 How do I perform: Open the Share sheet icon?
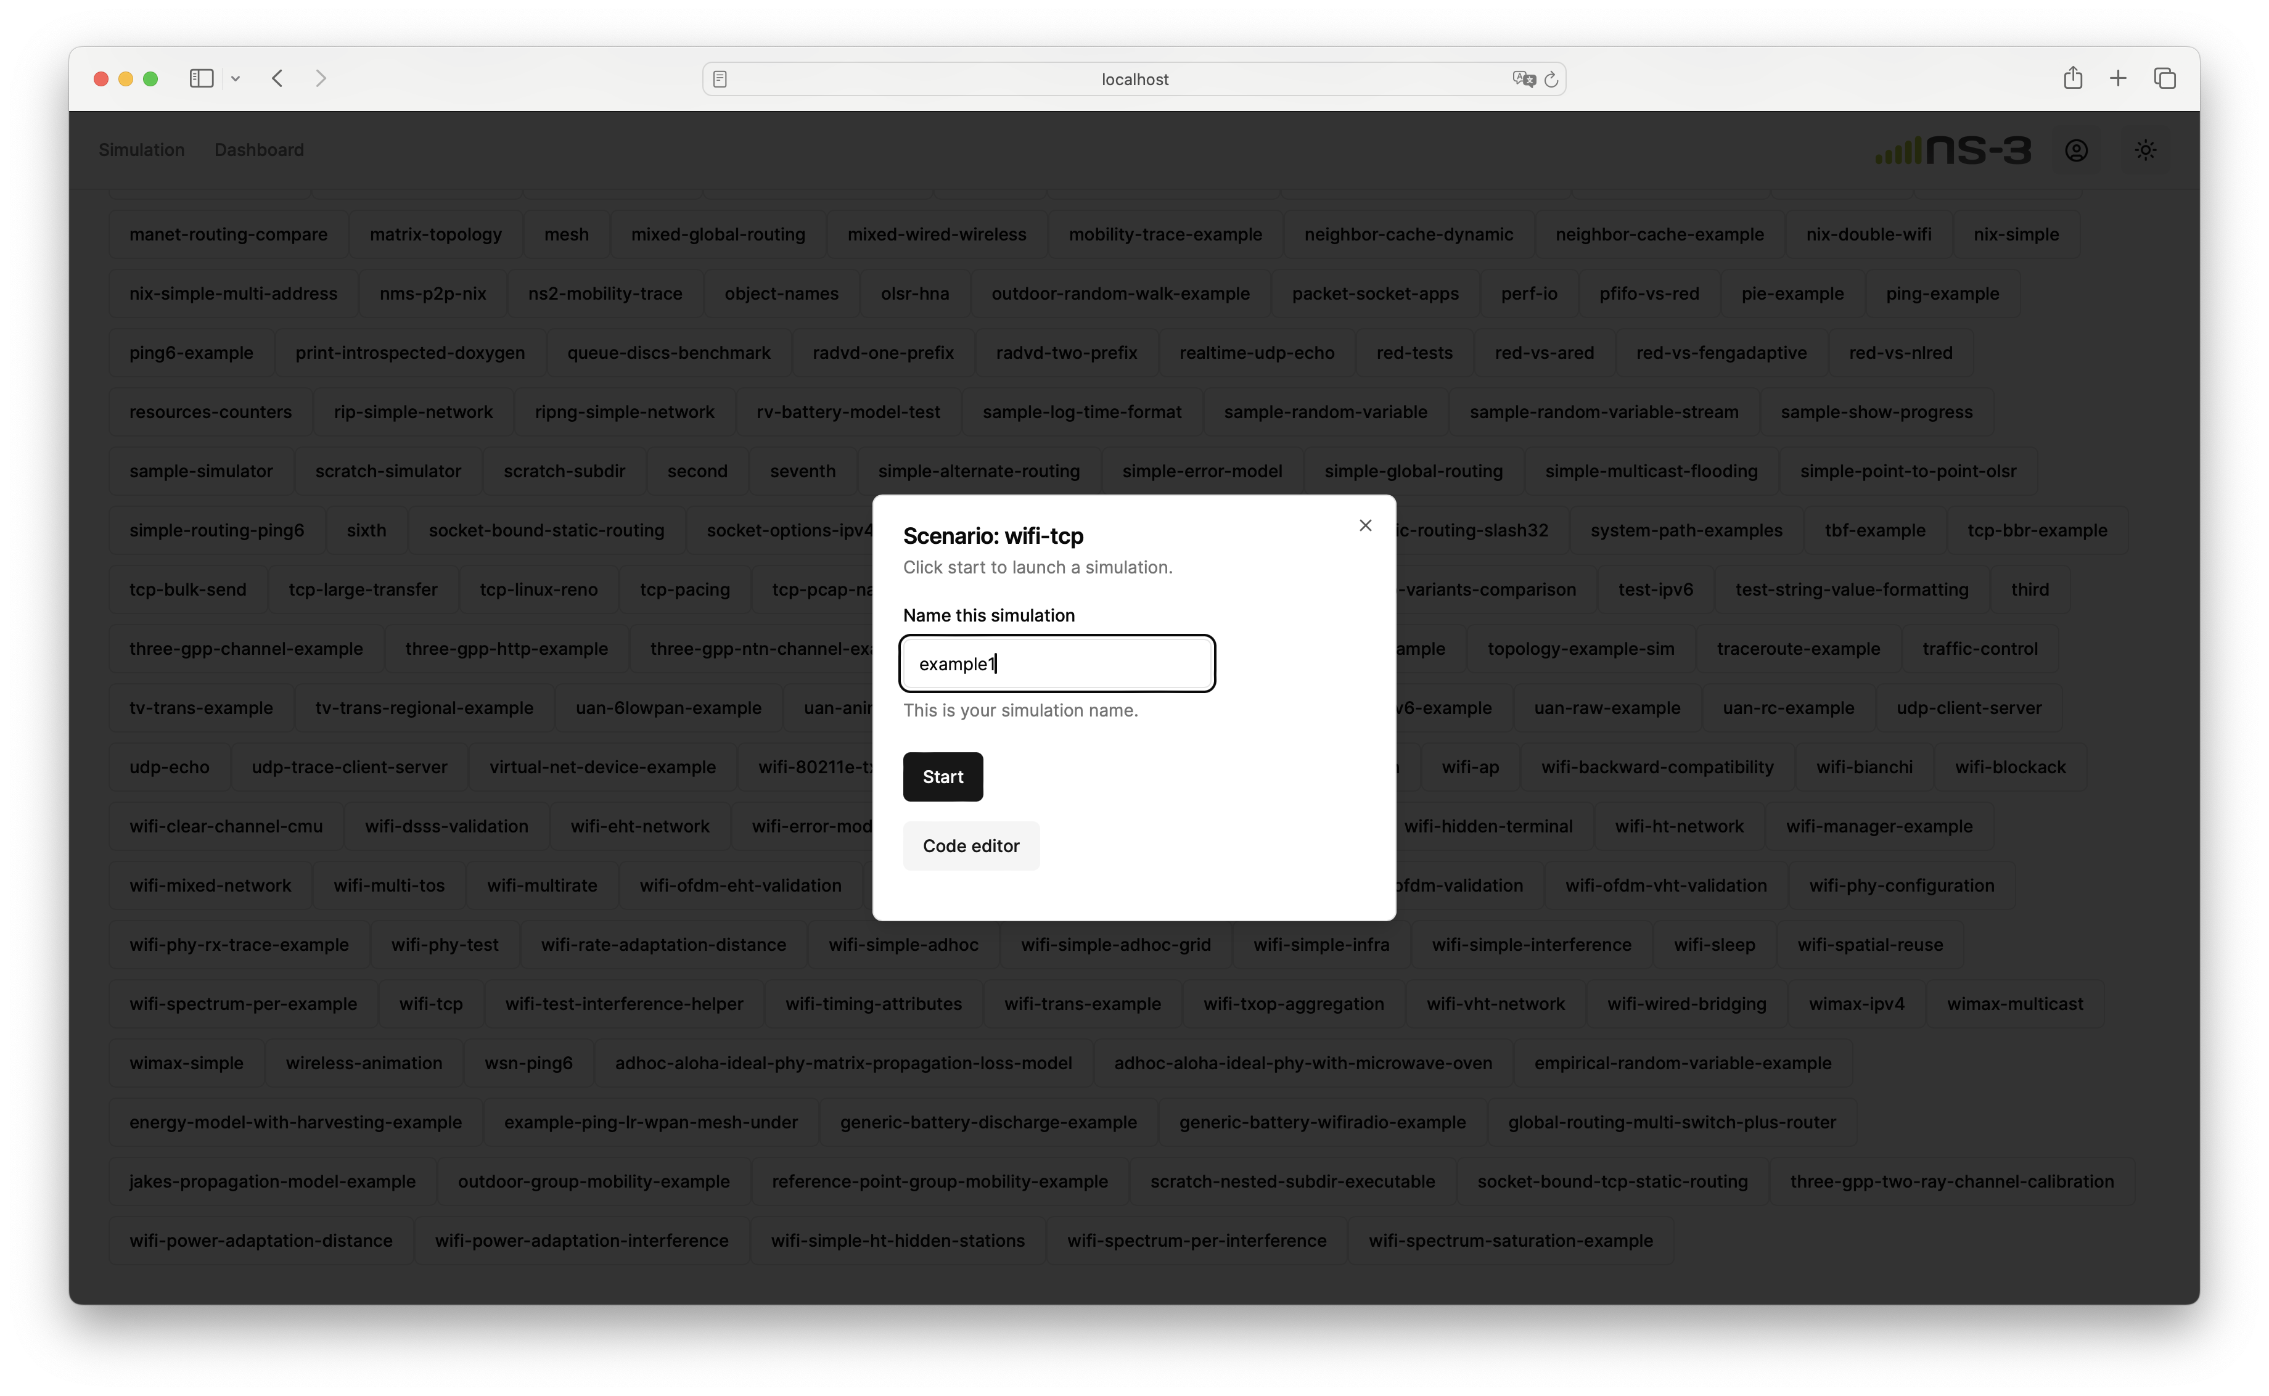coord(2072,78)
